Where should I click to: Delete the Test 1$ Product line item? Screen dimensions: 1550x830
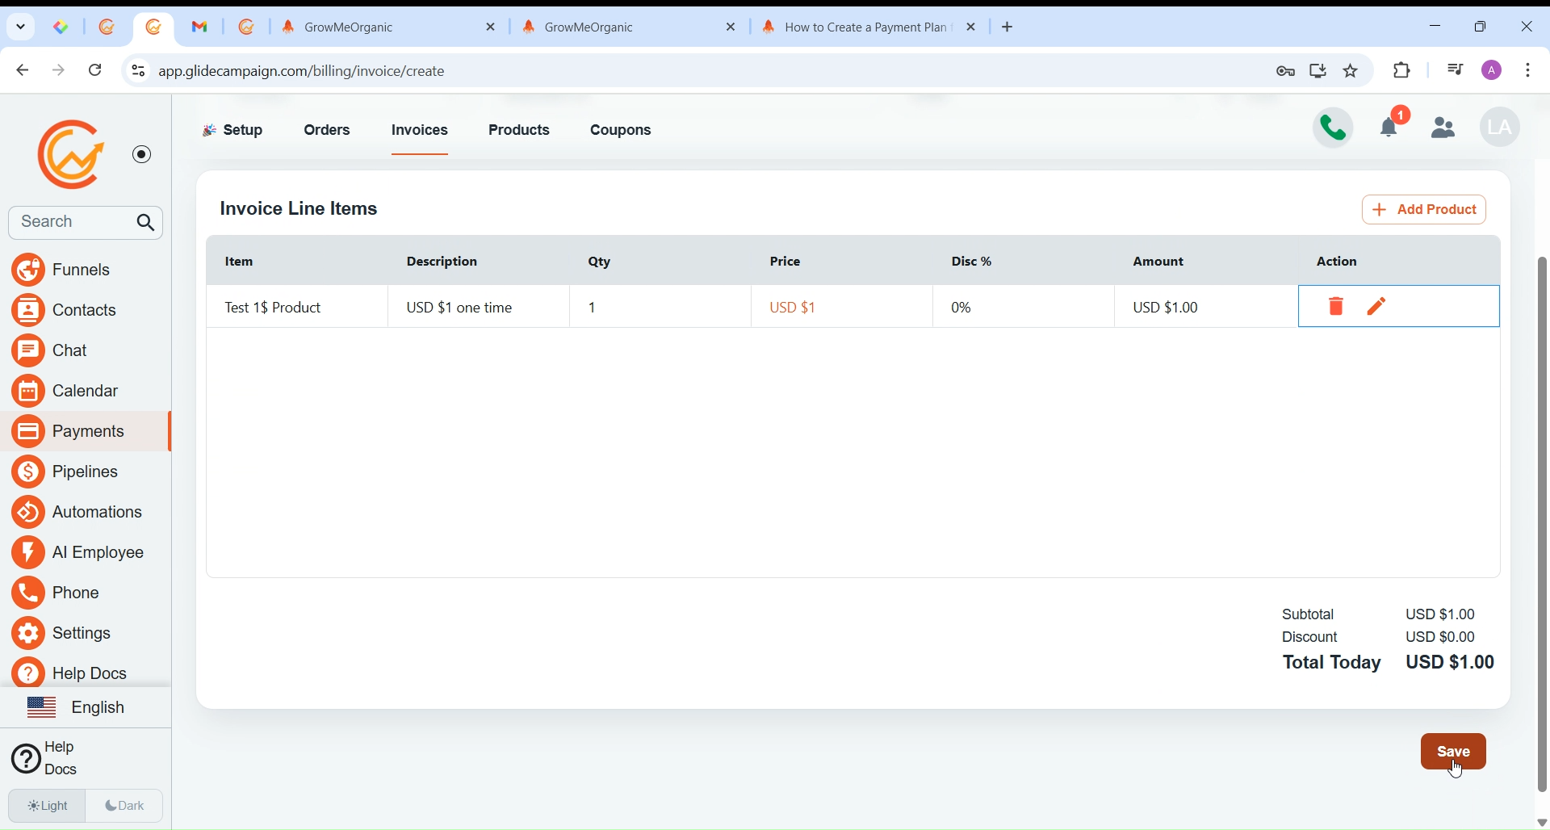pyautogui.click(x=1336, y=307)
